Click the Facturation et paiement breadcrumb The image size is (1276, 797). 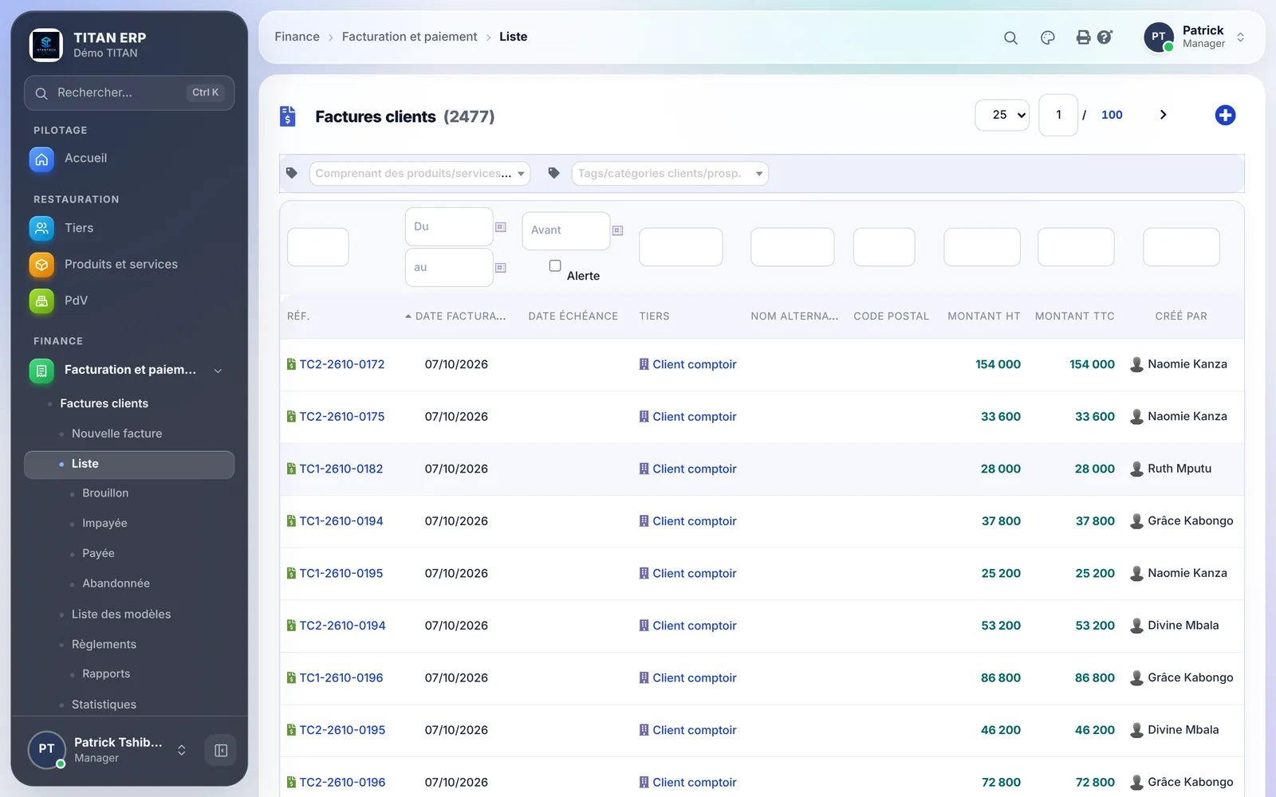[x=409, y=37]
